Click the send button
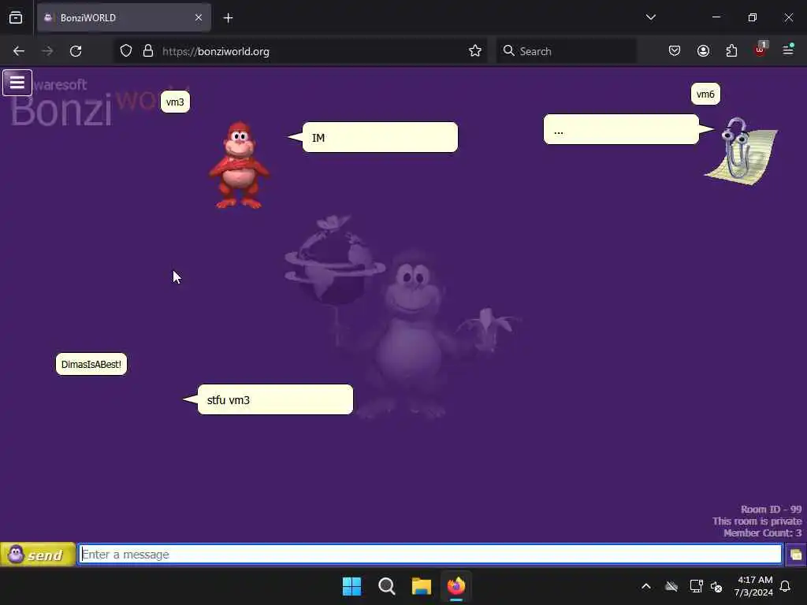Viewport: 807px width, 605px height. [38, 555]
